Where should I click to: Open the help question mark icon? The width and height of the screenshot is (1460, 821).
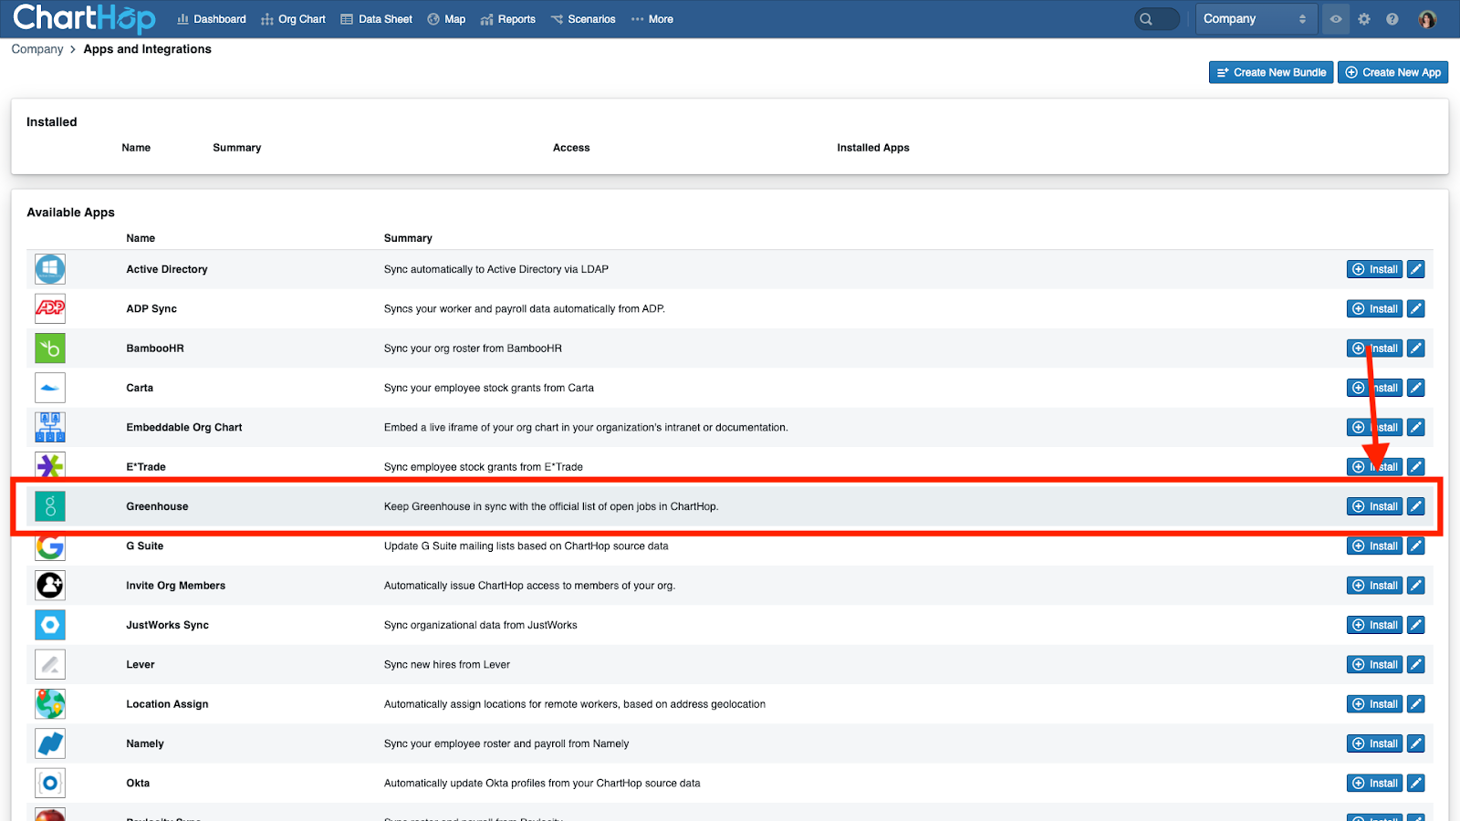1392,19
